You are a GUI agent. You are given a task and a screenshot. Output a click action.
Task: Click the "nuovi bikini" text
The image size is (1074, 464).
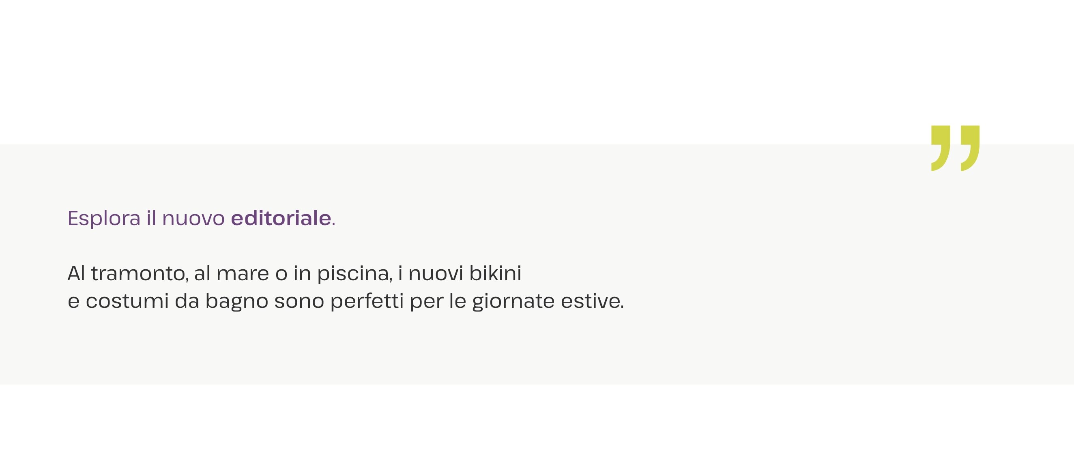point(464,274)
